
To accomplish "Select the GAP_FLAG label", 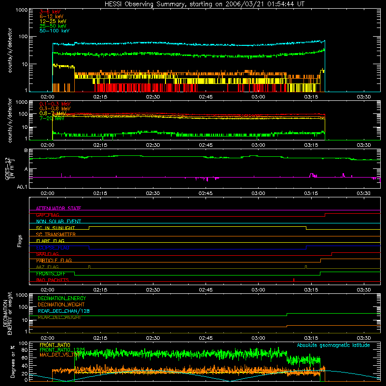I will coord(47,215).
